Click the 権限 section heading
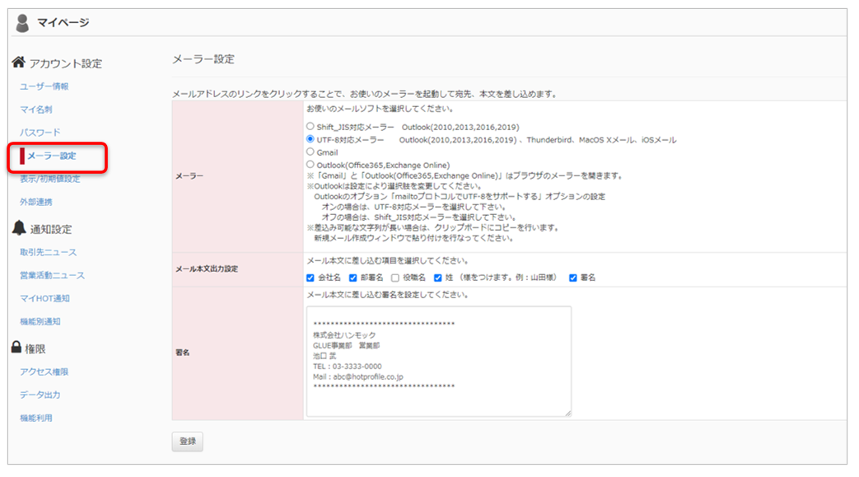 (35, 348)
